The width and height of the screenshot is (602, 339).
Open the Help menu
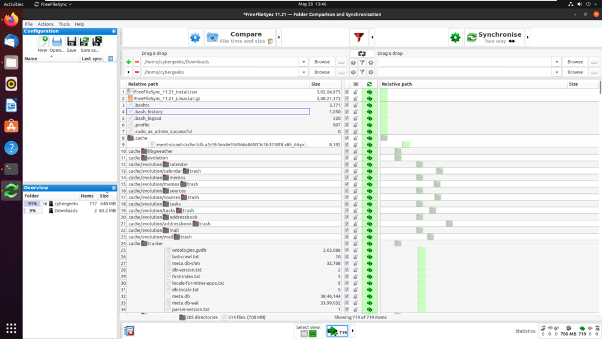pos(79,24)
